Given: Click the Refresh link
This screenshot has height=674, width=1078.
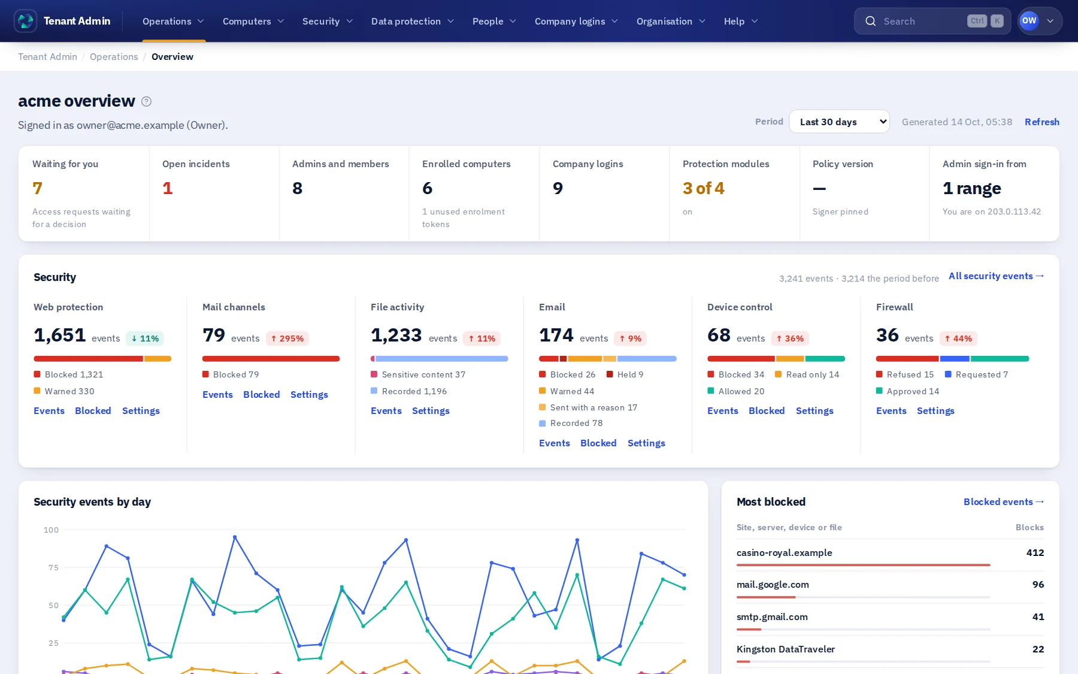Looking at the screenshot, I should click(1041, 122).
